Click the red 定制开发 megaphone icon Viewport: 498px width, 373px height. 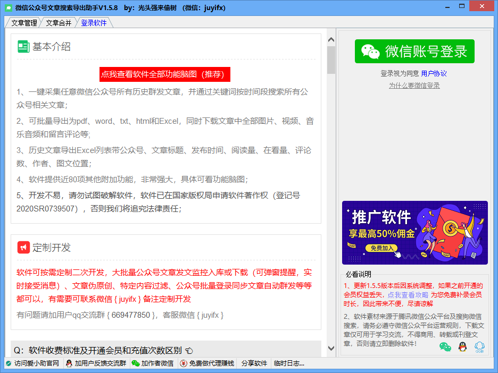click(x=23, y=248)
